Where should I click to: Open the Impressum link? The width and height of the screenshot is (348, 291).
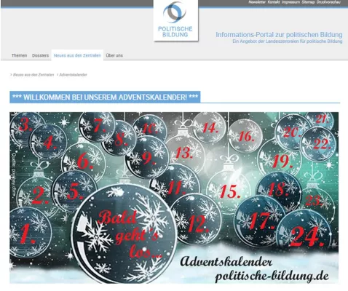click(290, 2)
